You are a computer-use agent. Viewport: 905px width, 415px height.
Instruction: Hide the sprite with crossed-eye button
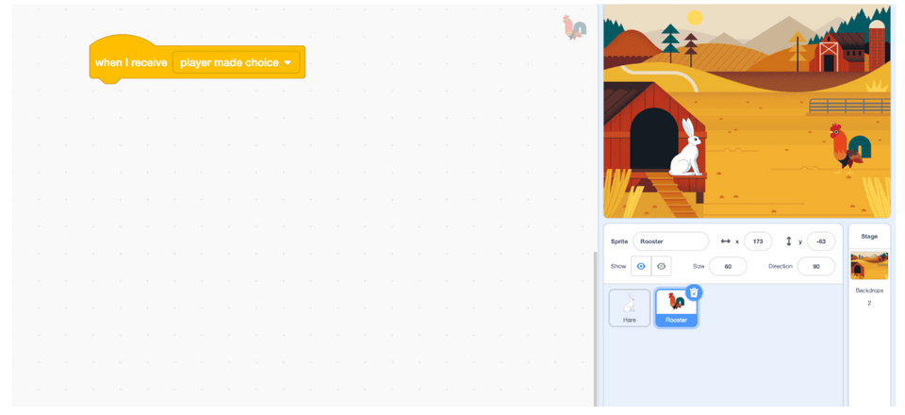[661, 266]
